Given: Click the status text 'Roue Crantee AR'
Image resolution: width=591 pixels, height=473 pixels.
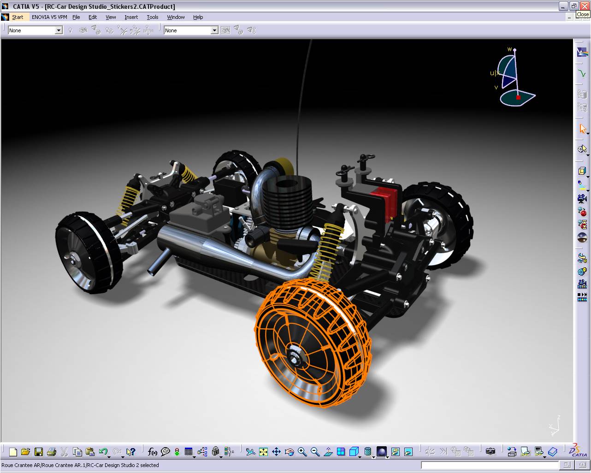Looking at the screenshot, I should point(21,465).
